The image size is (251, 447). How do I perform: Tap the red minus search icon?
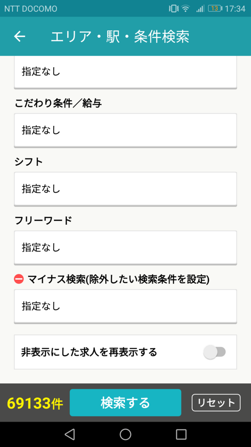coord(19,279)
